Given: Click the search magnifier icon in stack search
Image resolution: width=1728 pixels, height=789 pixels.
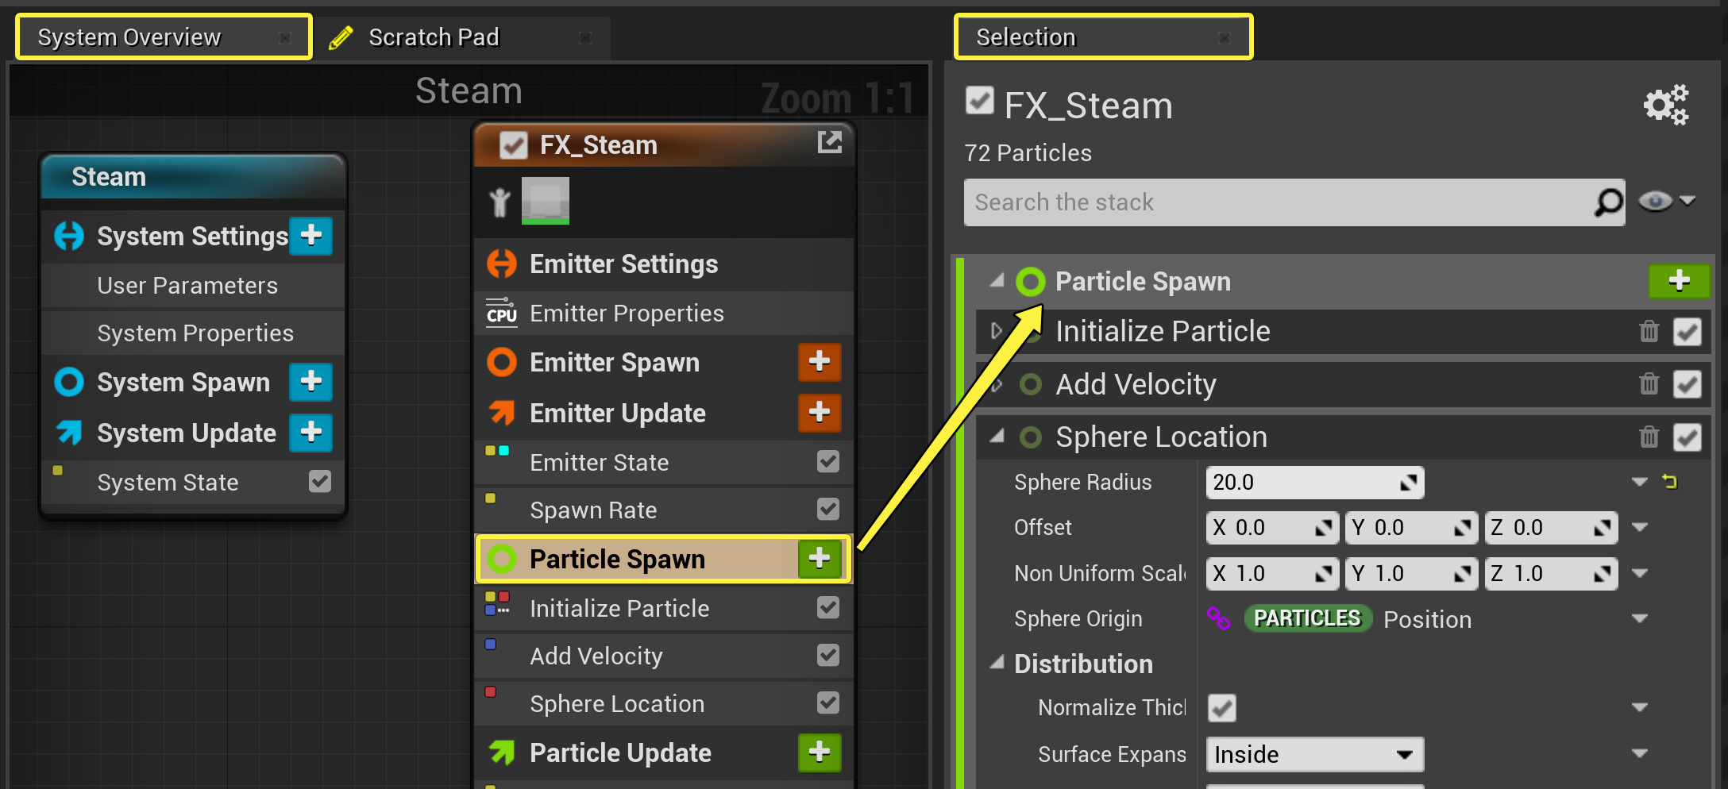Looking at the screenshot, I should [1608, 202].
